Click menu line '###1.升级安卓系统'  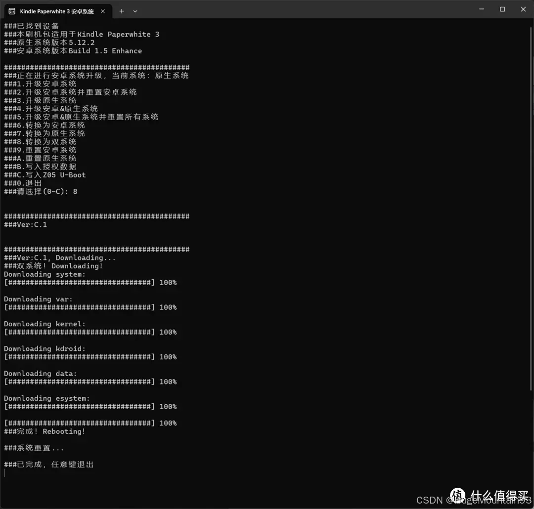tap(40, 84)
